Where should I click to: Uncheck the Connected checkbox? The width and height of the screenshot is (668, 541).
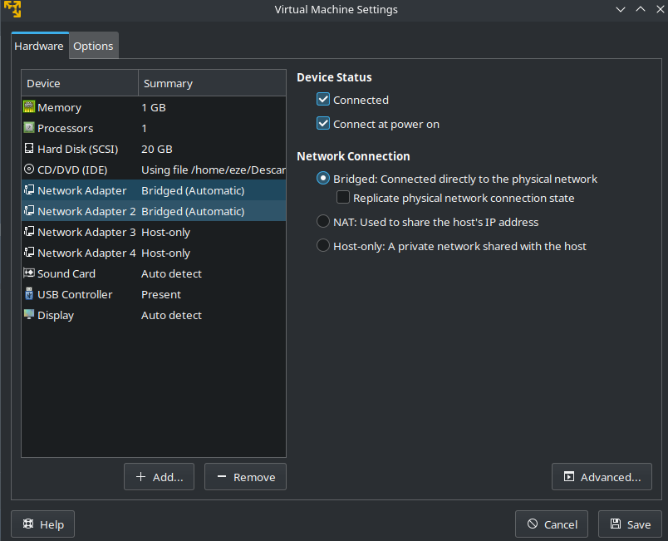coord(324,100)
